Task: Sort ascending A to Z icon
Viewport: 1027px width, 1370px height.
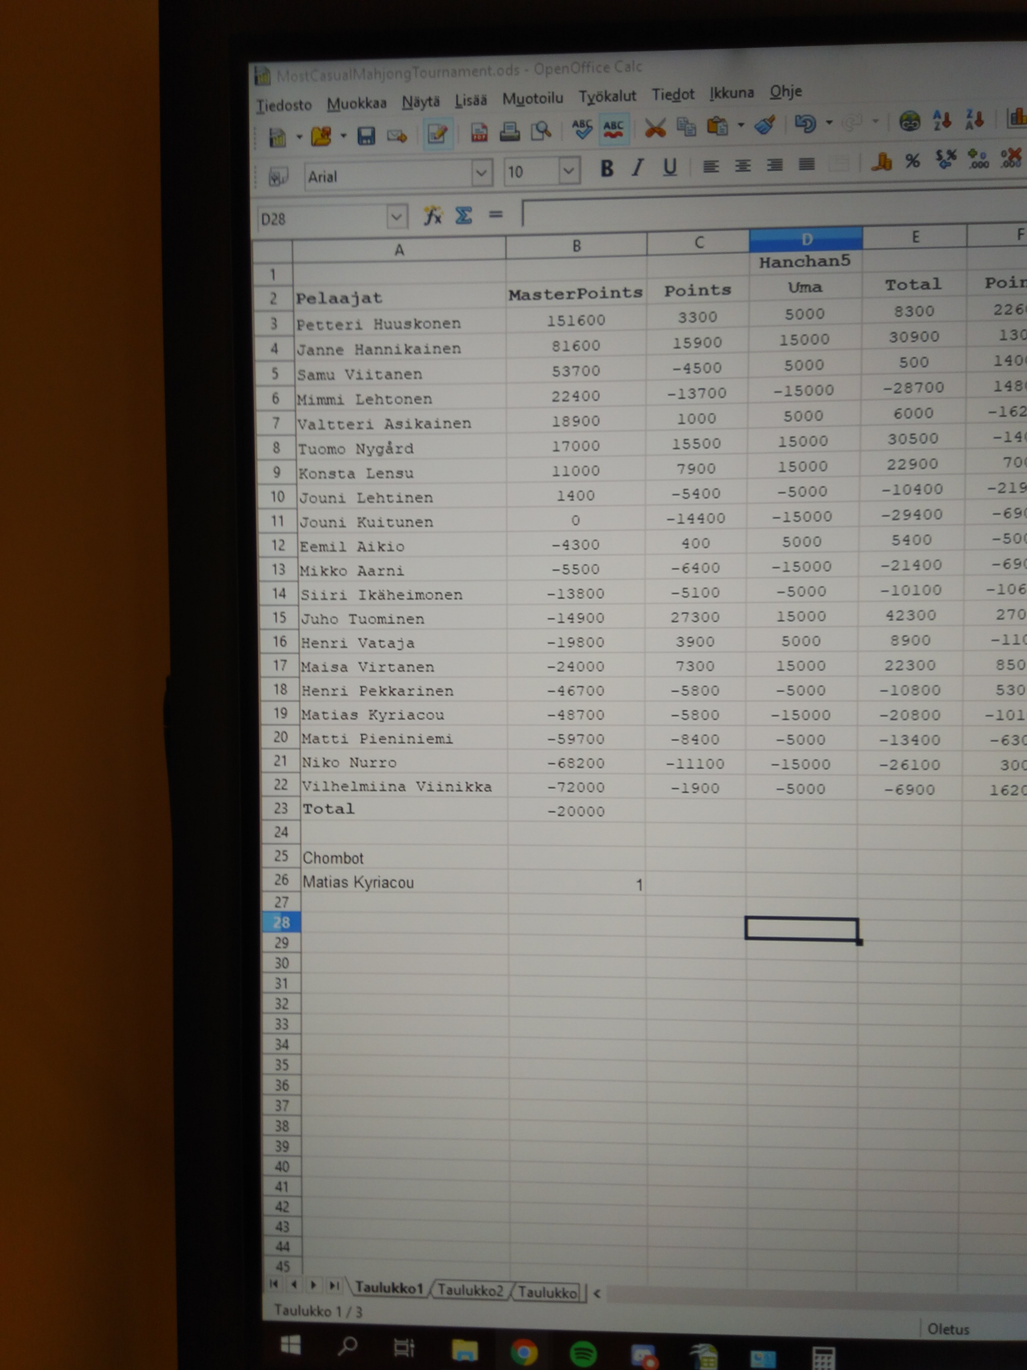Action: tap(942, 120)
